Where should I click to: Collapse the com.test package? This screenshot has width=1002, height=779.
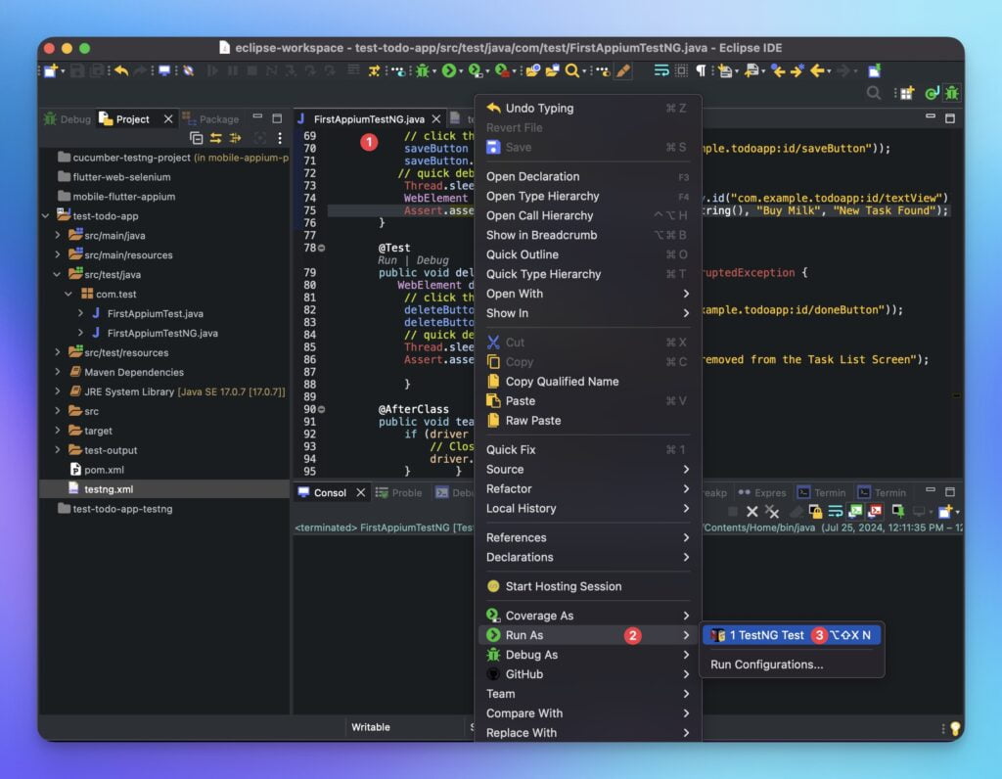click(69, 294)
